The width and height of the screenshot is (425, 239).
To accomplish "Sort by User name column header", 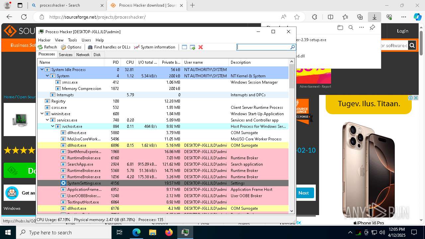I will 205,62.
